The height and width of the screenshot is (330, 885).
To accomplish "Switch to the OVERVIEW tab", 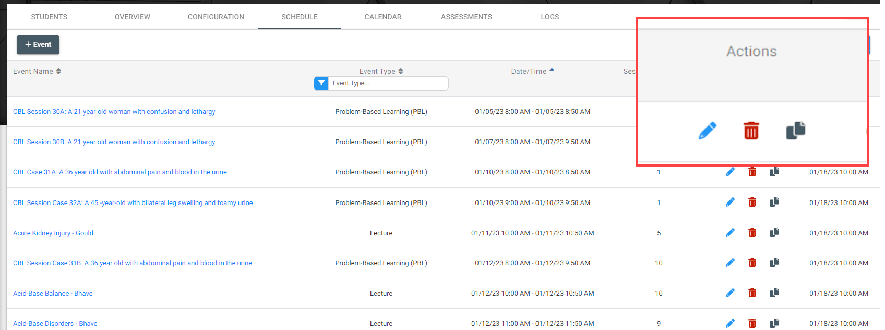I will click(x=133, y=17).
